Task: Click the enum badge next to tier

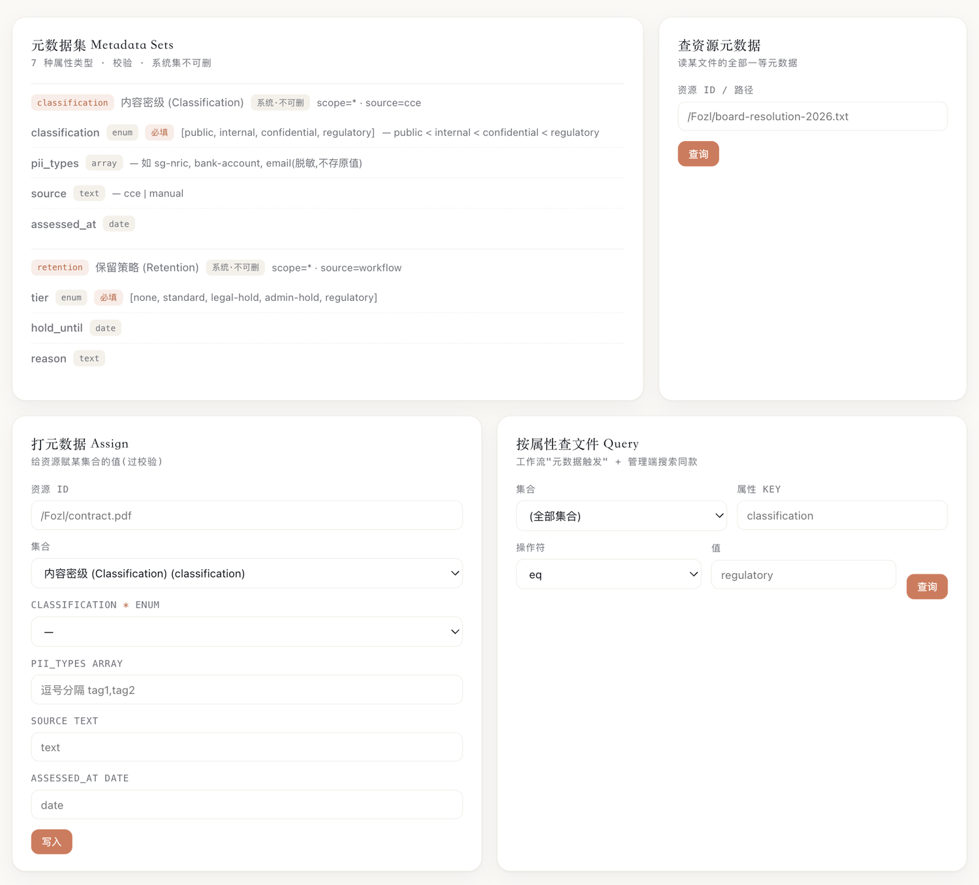Action: (71, 298)
